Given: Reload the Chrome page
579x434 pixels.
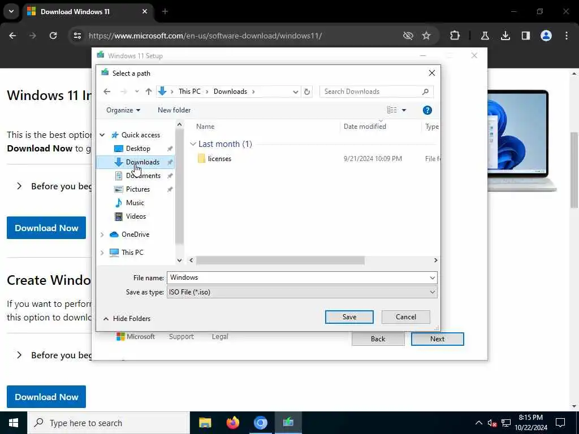Looking at the screenshot, I should tap(53, 36).
